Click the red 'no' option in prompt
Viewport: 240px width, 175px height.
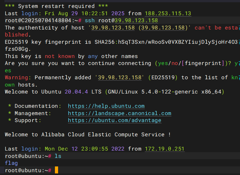point(174,63)
